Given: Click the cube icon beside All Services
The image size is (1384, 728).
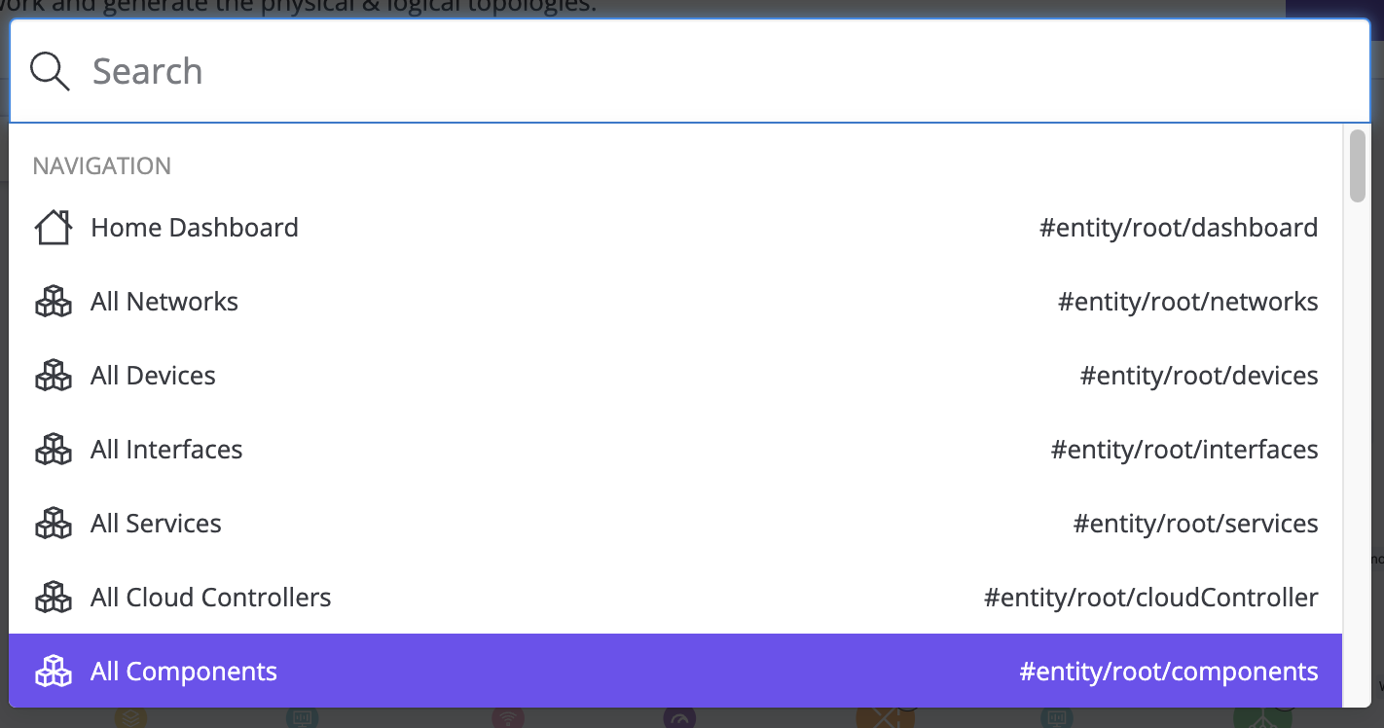Looking at the screenshot, I should [x=54, y=523].
